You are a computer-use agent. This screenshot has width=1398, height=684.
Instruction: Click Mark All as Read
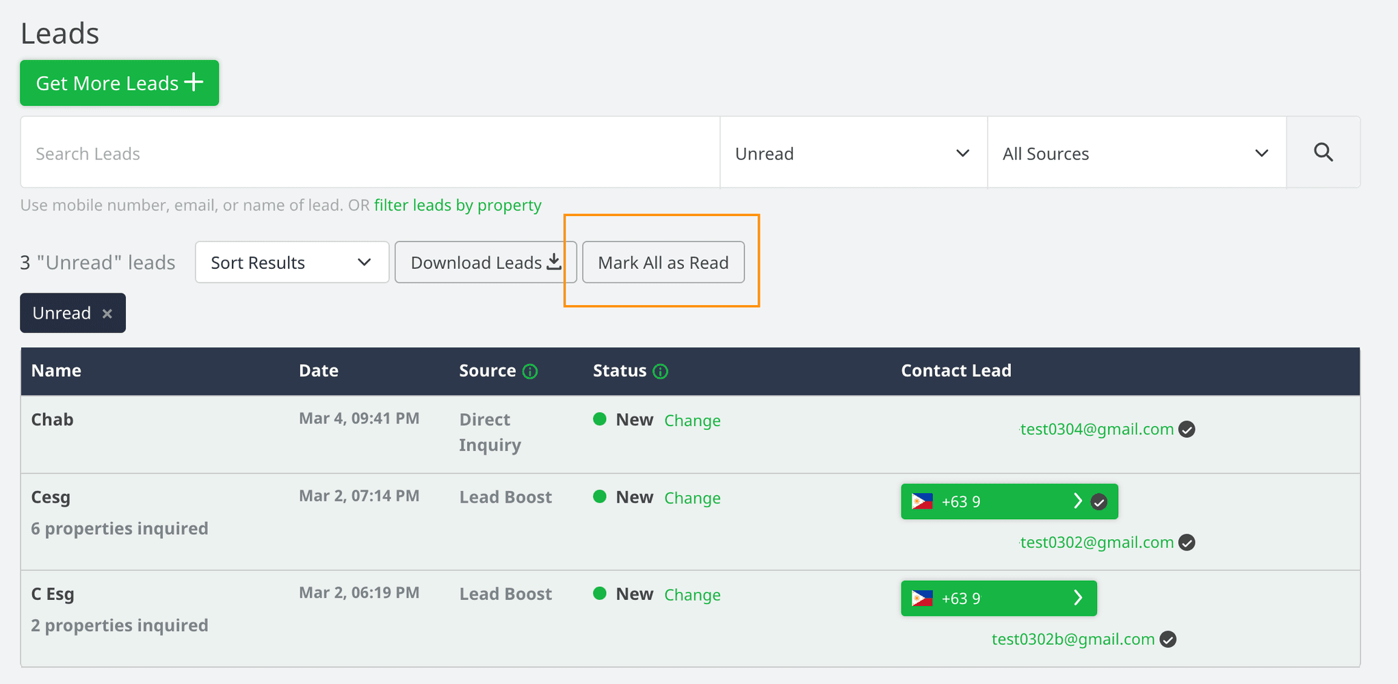coord(663,262)
